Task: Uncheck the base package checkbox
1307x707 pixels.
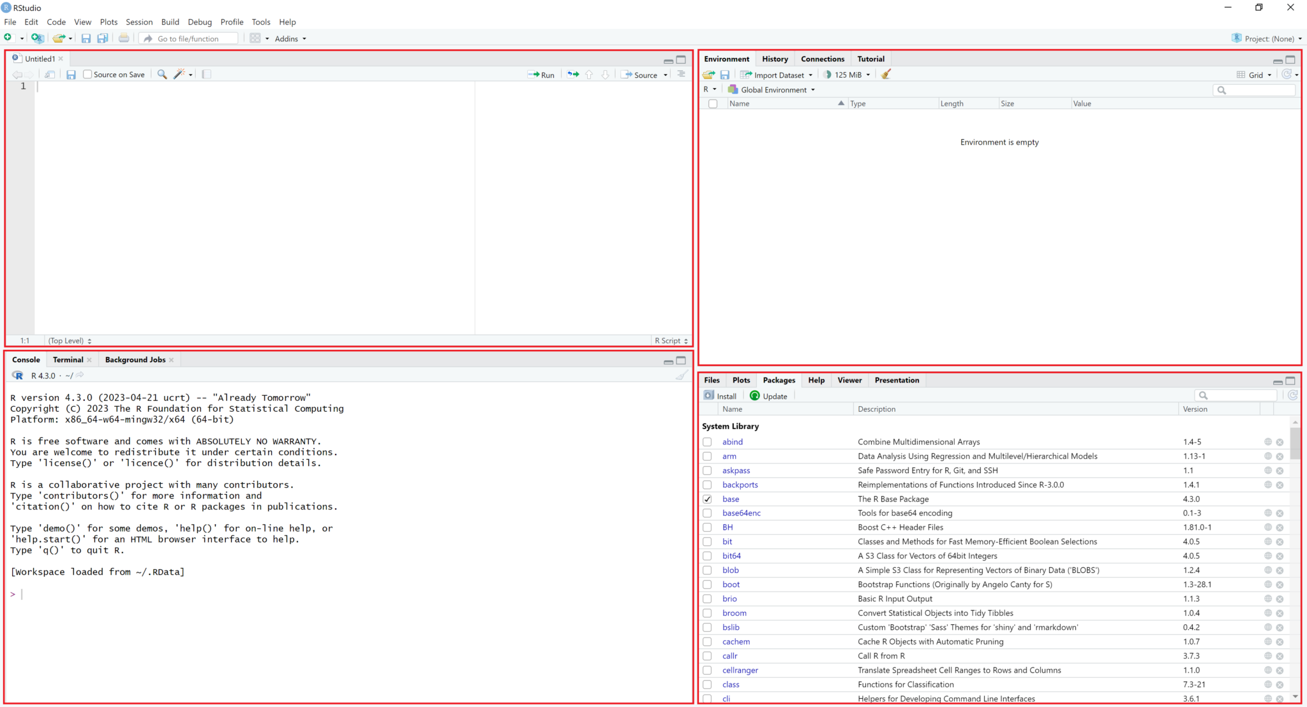Action: [707, 499]
